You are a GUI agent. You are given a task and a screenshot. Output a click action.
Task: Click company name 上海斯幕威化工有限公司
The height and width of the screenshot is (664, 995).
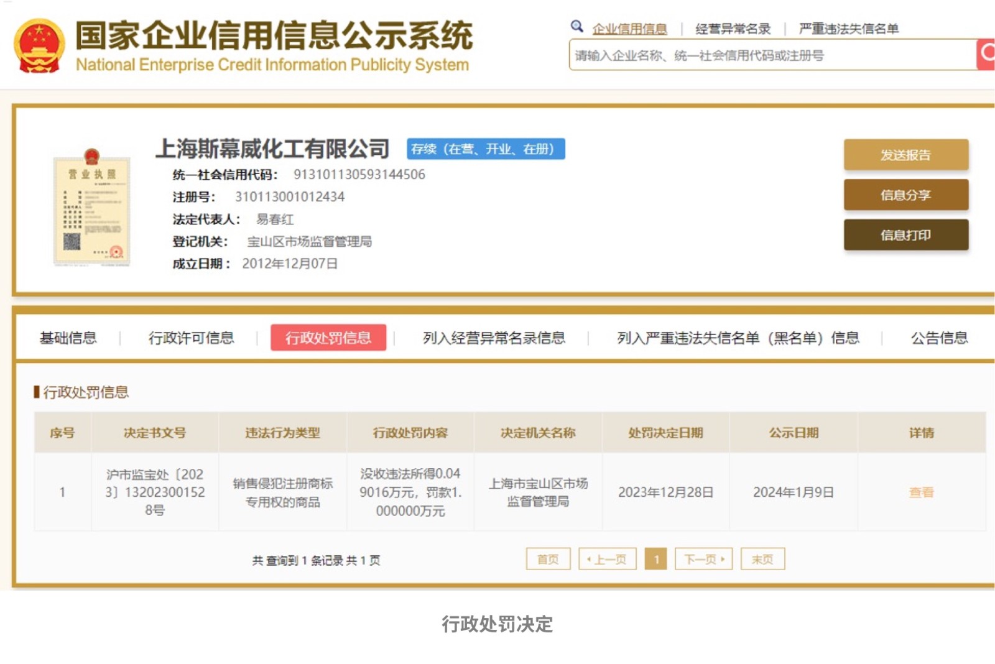point(272,149)
